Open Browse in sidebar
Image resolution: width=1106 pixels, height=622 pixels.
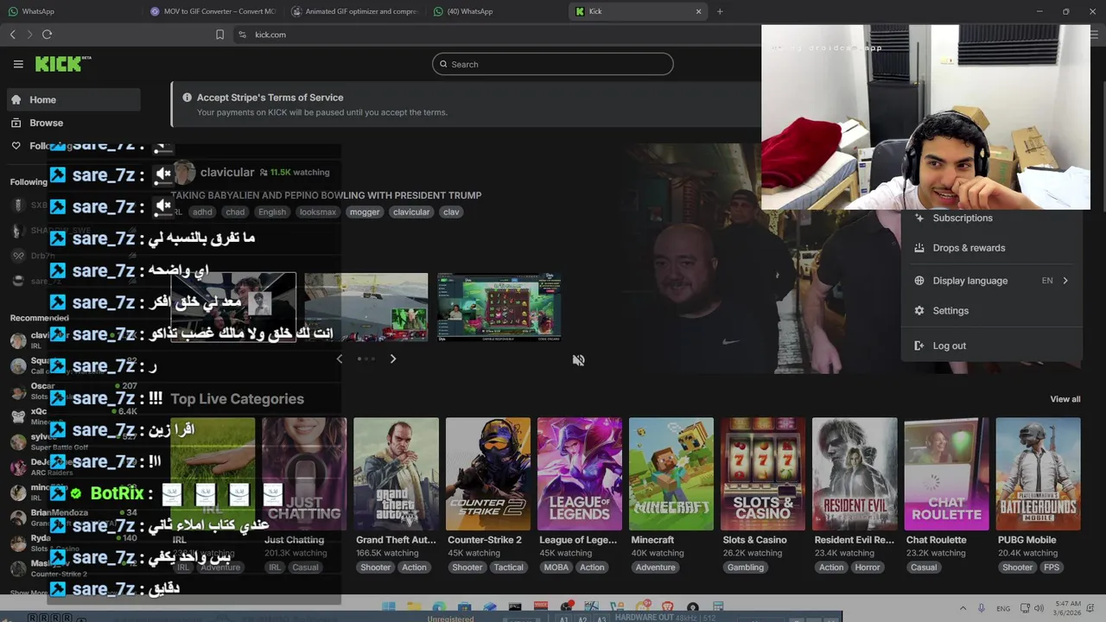[x=73, y=123]
